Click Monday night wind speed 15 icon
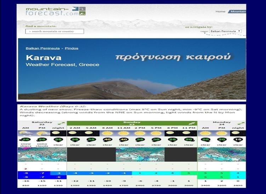266x194 pixels. coord(238,139)
